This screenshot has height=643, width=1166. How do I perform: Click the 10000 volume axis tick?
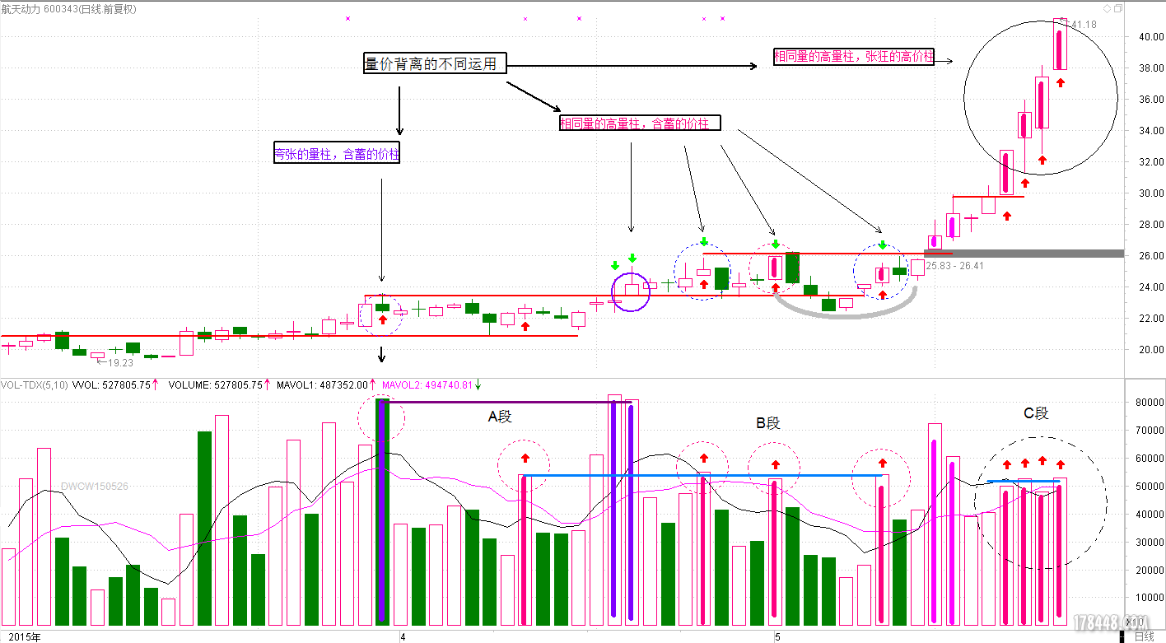click(x=1150, y=598)
